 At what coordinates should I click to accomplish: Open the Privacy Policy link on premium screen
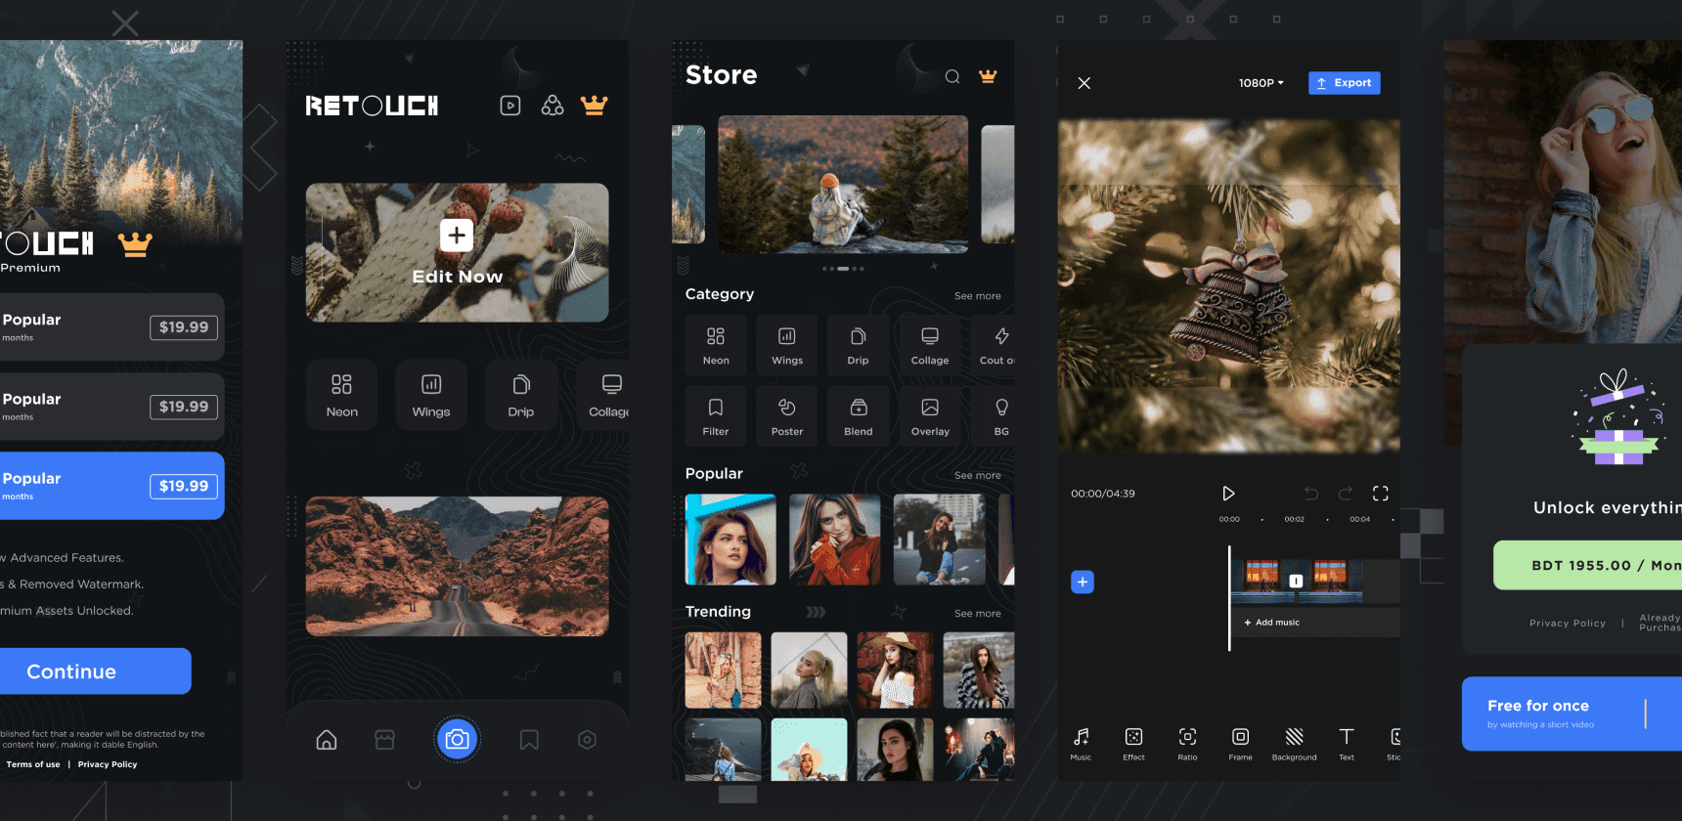click(x=108, y=764)
